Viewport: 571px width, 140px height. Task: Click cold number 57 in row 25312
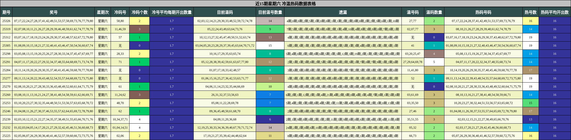(x=120, y=37)
